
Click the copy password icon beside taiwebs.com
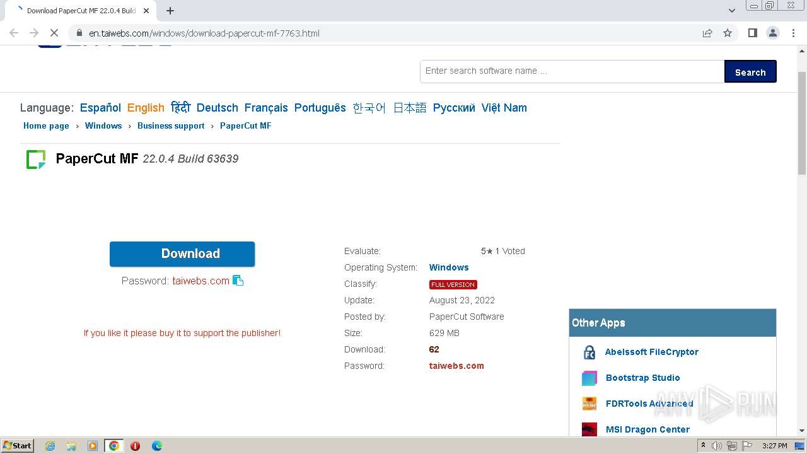238,281
